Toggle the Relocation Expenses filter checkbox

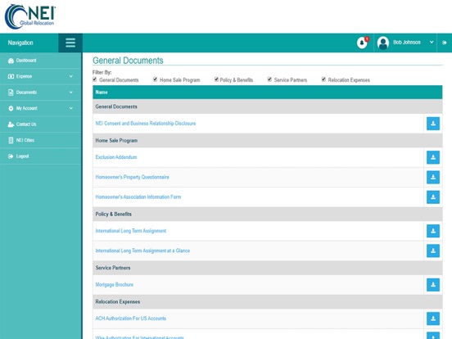click(323, 79)
